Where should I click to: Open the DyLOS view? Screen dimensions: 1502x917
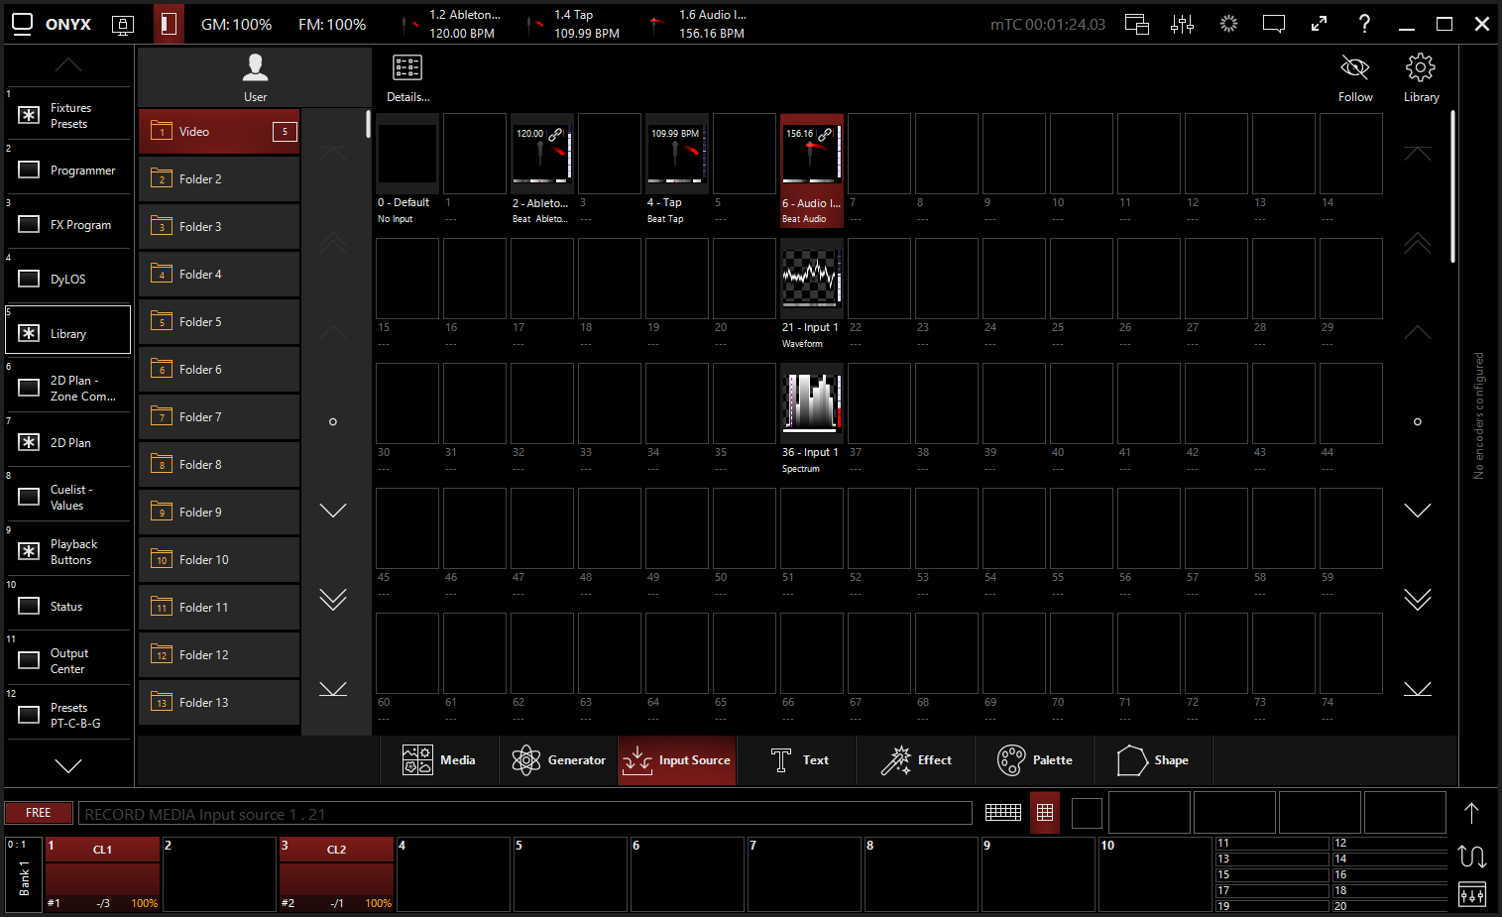[x=68, y=279]
